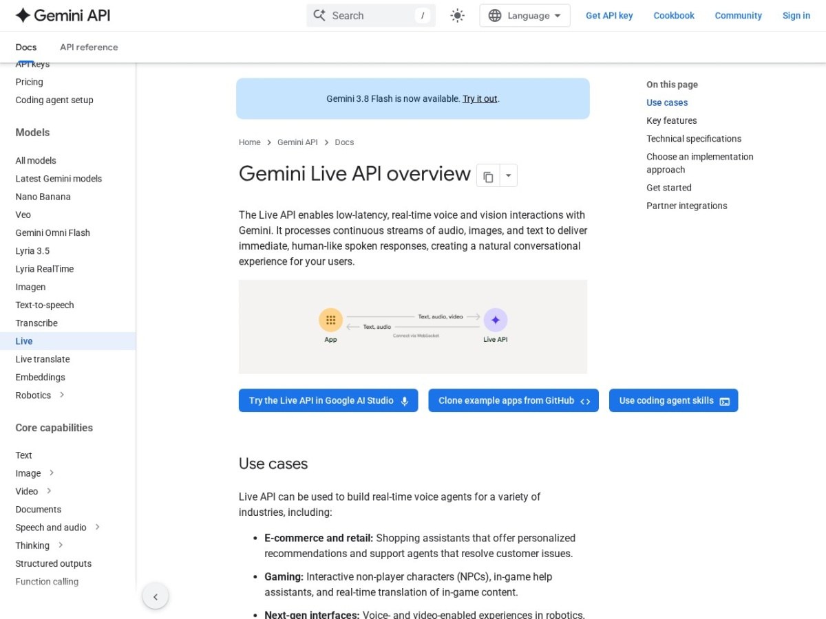Image resolution: width=826 pixels, height=619 pixels.
Task: Open Nano Banana in sidebar
Action: point(43,197)
